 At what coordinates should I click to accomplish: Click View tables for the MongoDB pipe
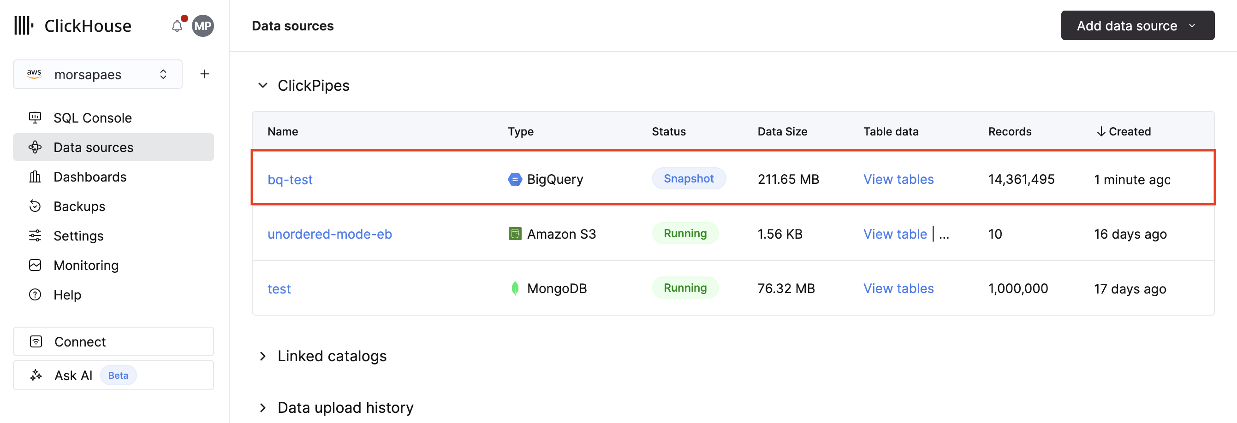pyautogui.click(x=898, y=288)
